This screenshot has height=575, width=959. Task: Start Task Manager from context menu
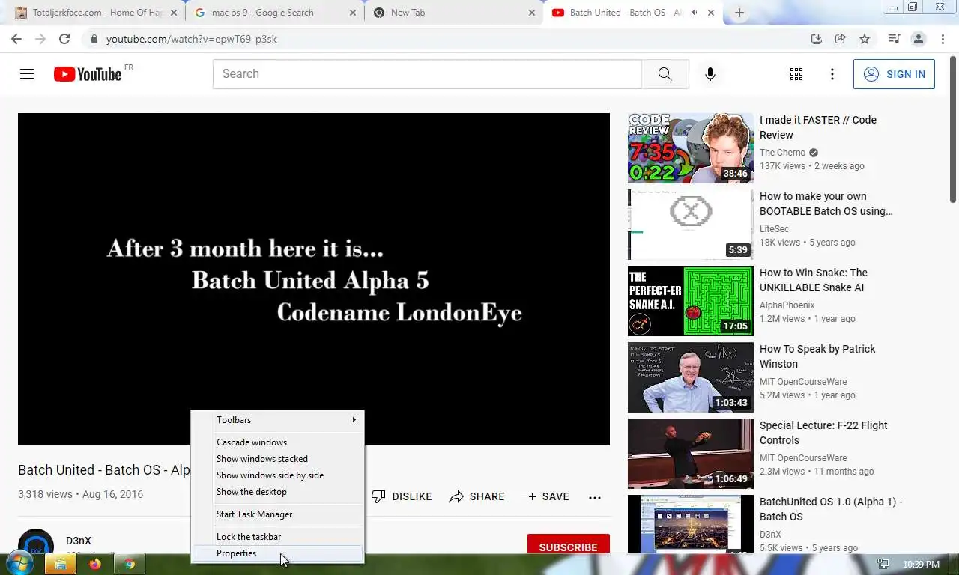[277, 514]
